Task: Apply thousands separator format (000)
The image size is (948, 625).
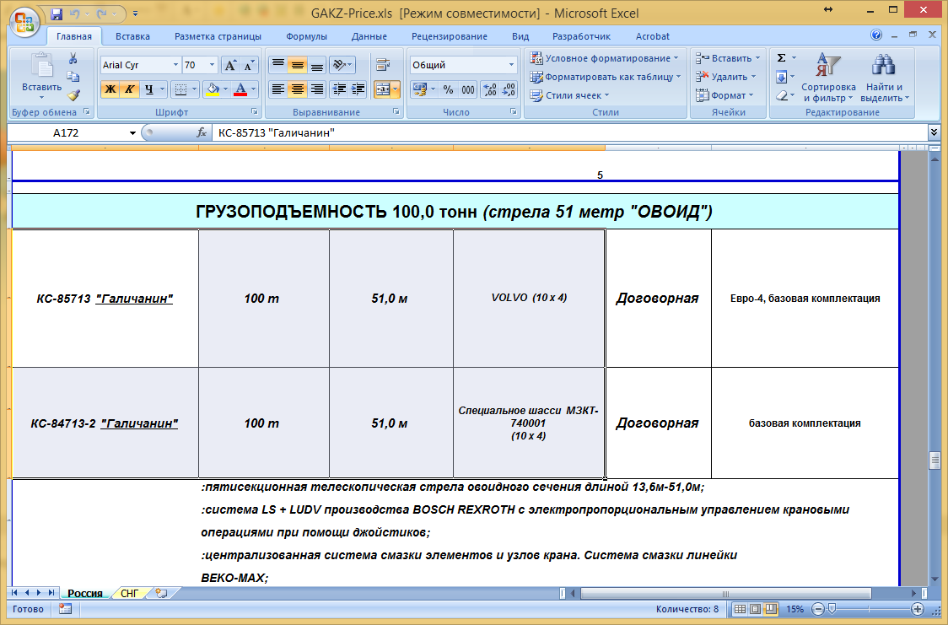Action: 468,89
